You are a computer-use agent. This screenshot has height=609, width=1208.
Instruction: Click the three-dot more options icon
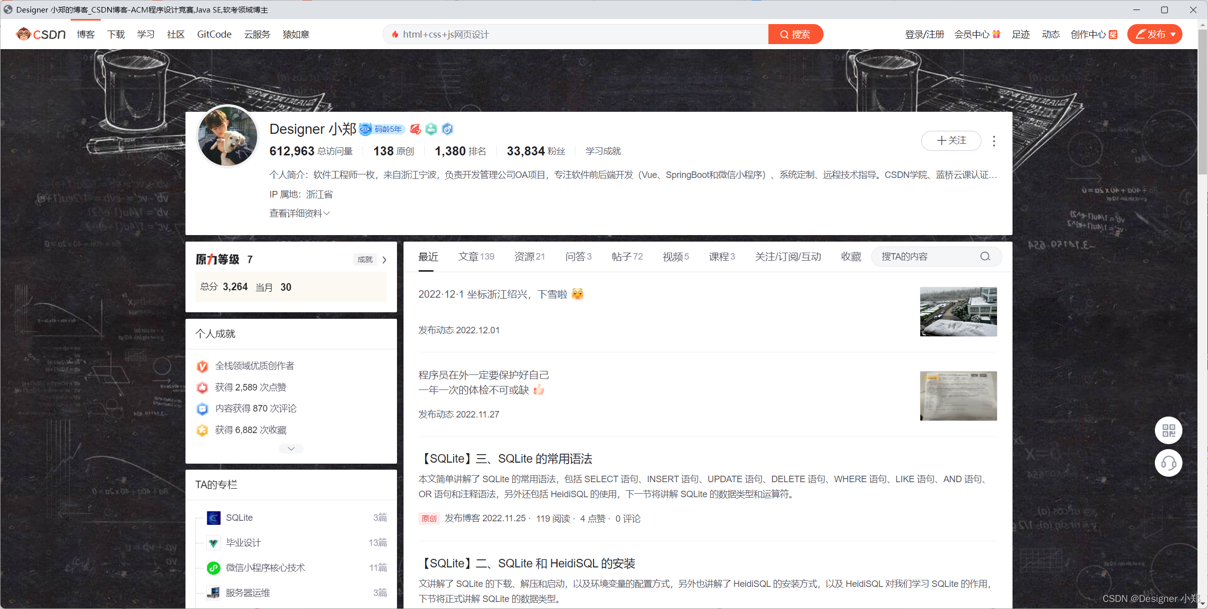(x=994, y=141)
